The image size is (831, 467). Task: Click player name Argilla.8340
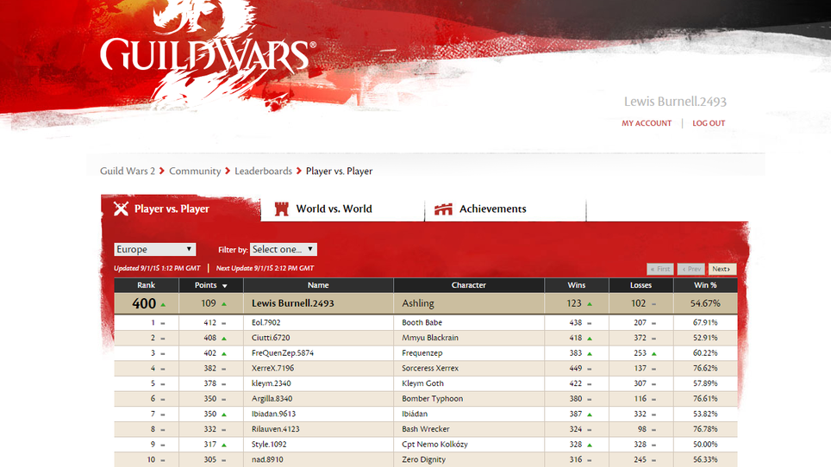tap(272, 399)
